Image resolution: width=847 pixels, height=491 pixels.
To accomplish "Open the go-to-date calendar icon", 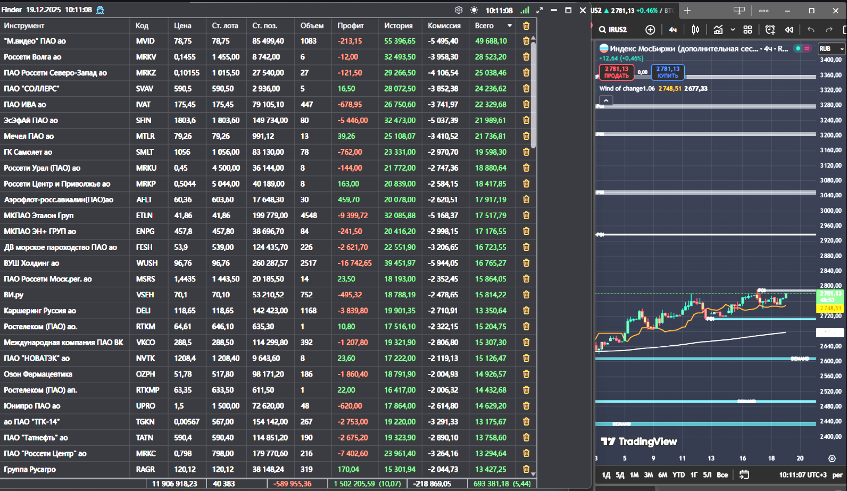I will pos(744,475).
